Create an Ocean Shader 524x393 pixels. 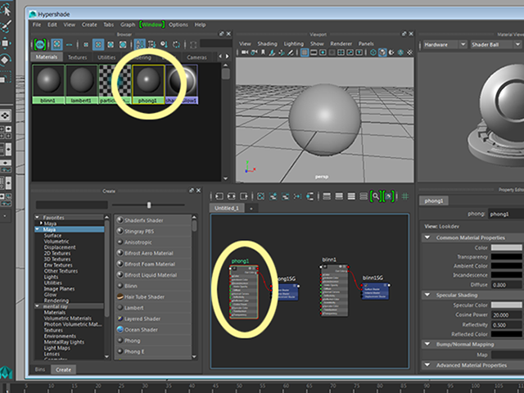(x=141, y=330)
